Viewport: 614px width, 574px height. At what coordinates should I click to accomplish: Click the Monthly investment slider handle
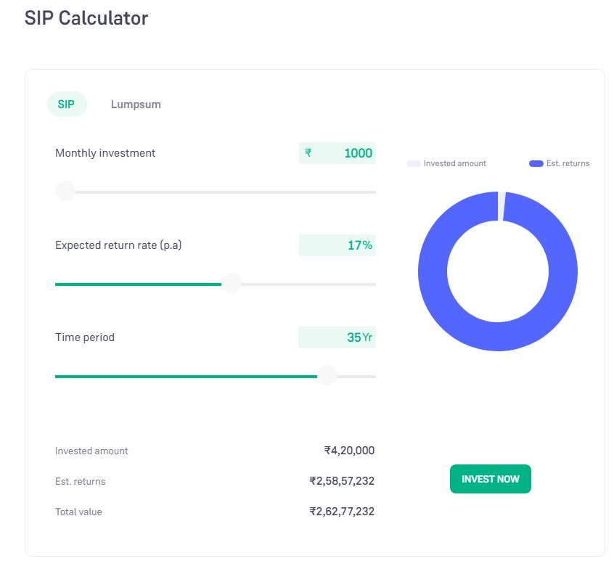click(65, 192)
